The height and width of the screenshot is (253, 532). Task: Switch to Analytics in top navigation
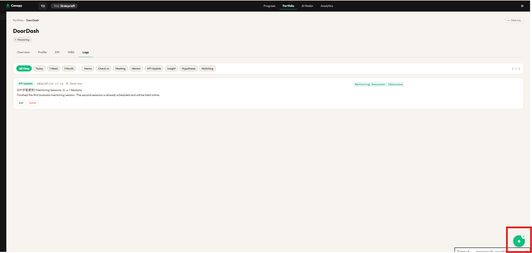click(x=327, y=6)
